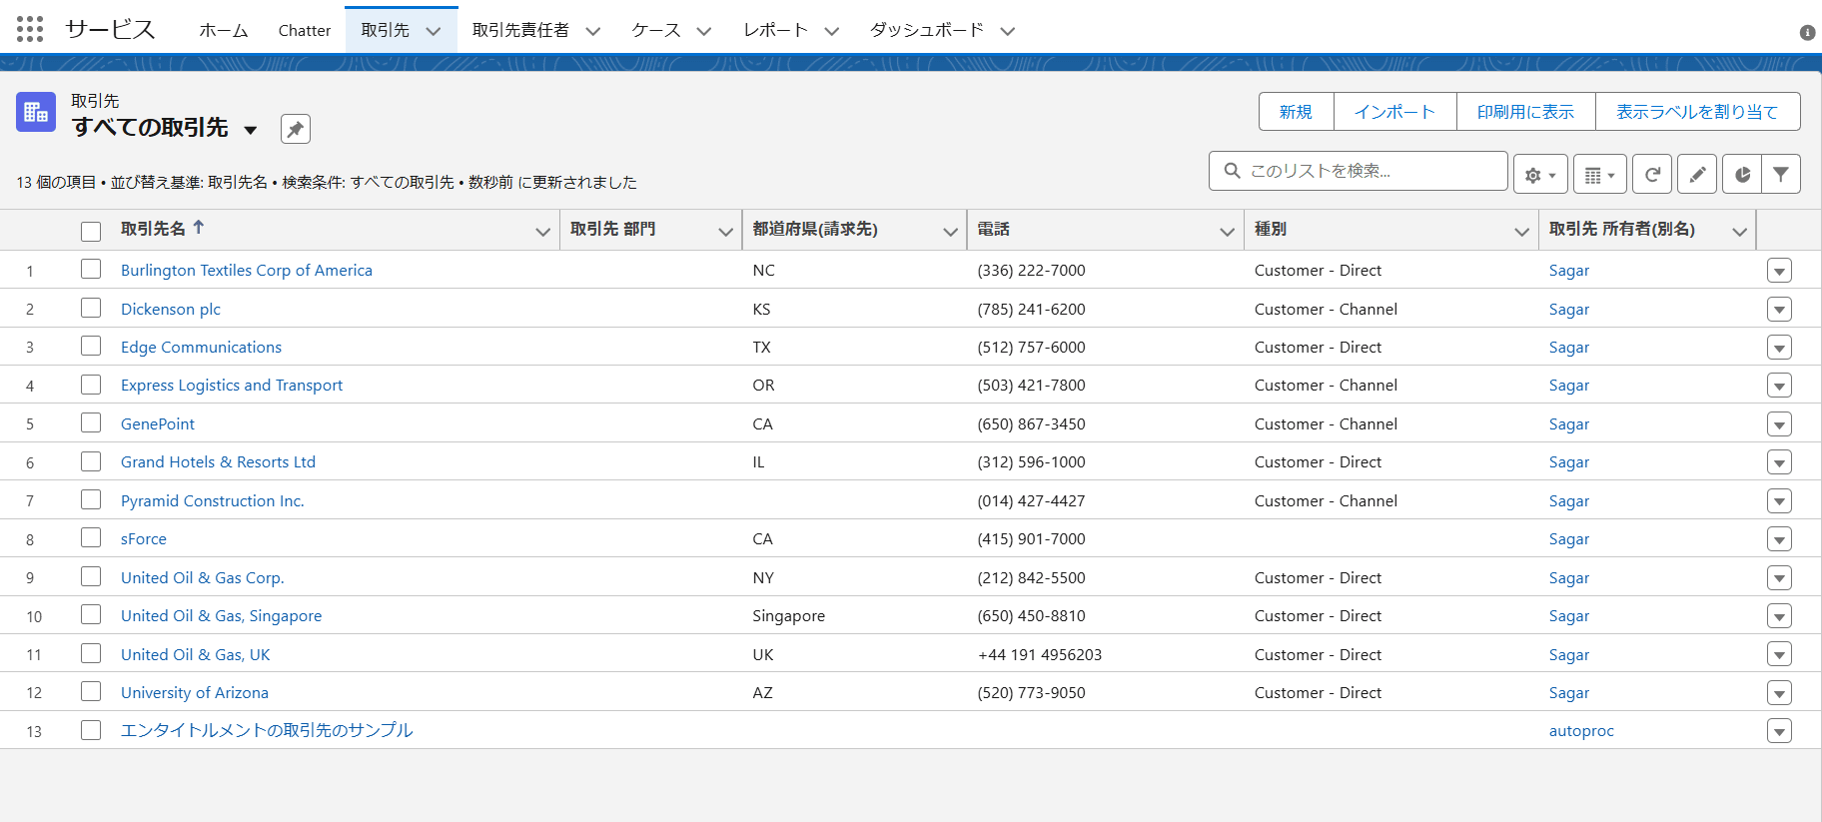Open row actions for エンタイトルメント sample account

click(1779, 731)
